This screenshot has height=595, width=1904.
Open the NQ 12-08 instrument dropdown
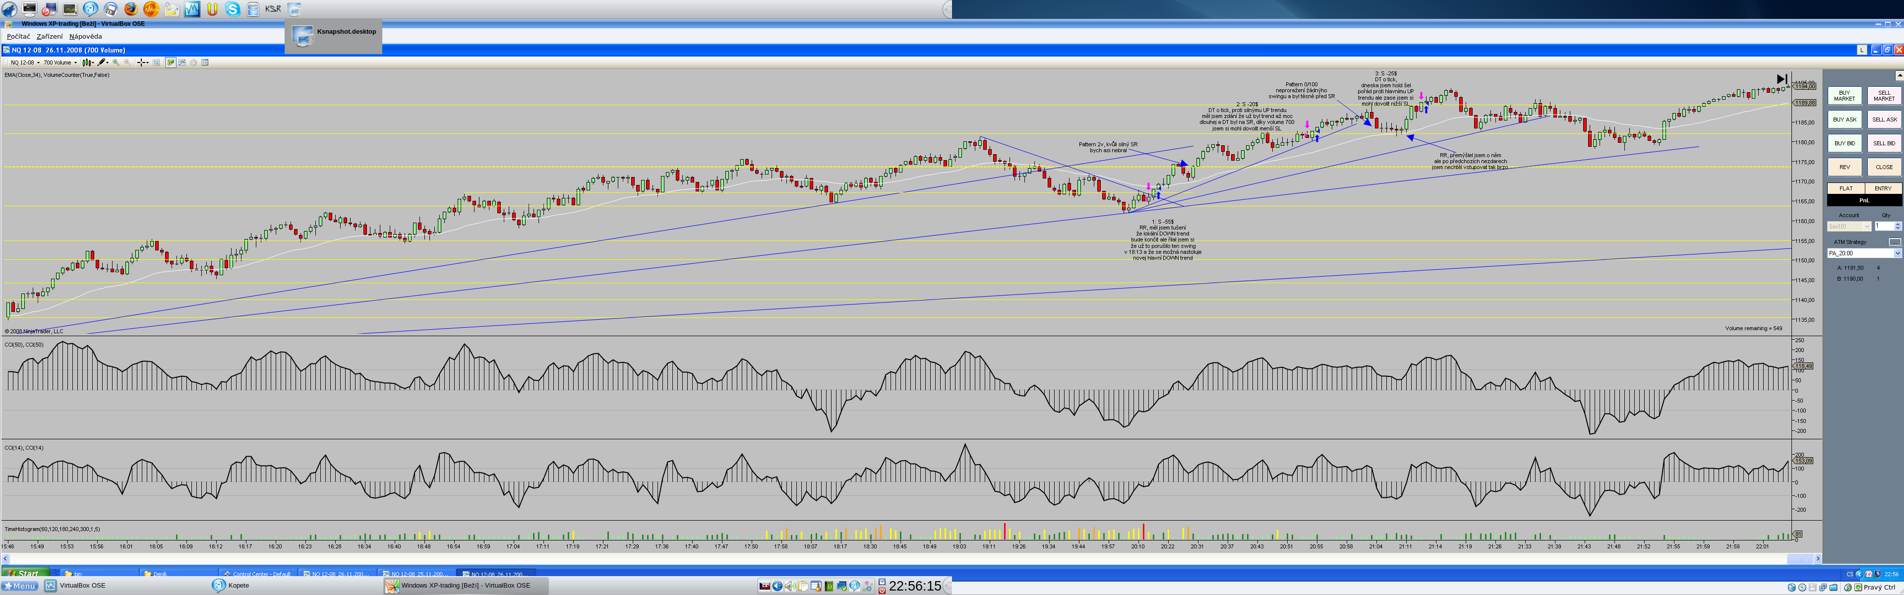[x=24, y=63]
